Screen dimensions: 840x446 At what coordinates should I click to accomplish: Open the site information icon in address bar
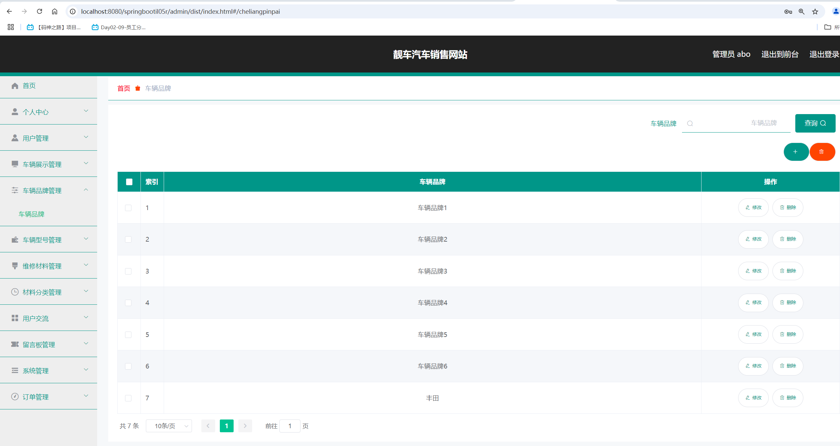pos(73,11)
